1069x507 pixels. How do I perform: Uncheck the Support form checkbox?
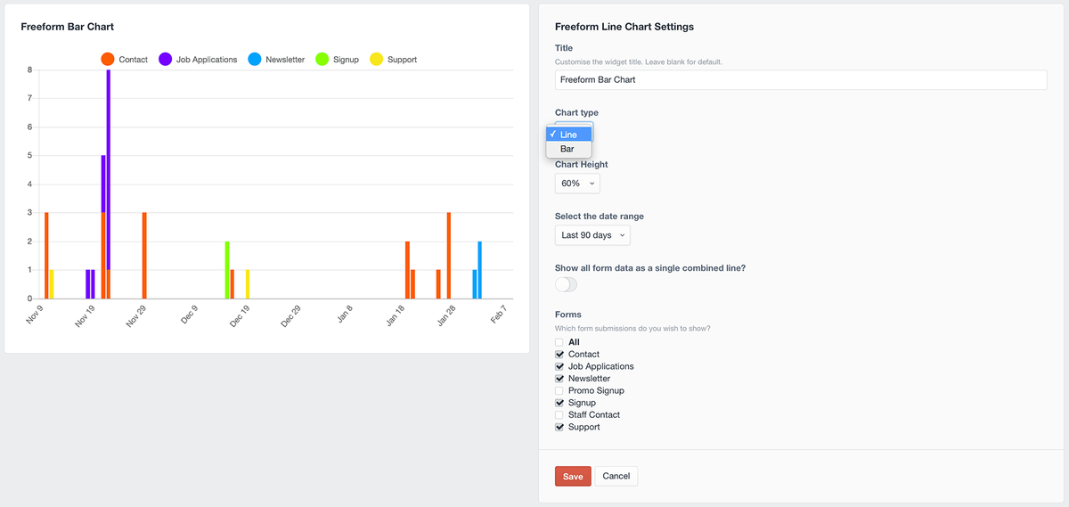point(559,427)
